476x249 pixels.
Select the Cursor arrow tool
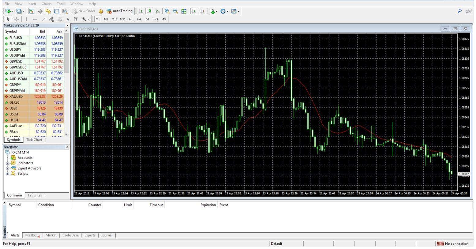click(x=8, y=19)
